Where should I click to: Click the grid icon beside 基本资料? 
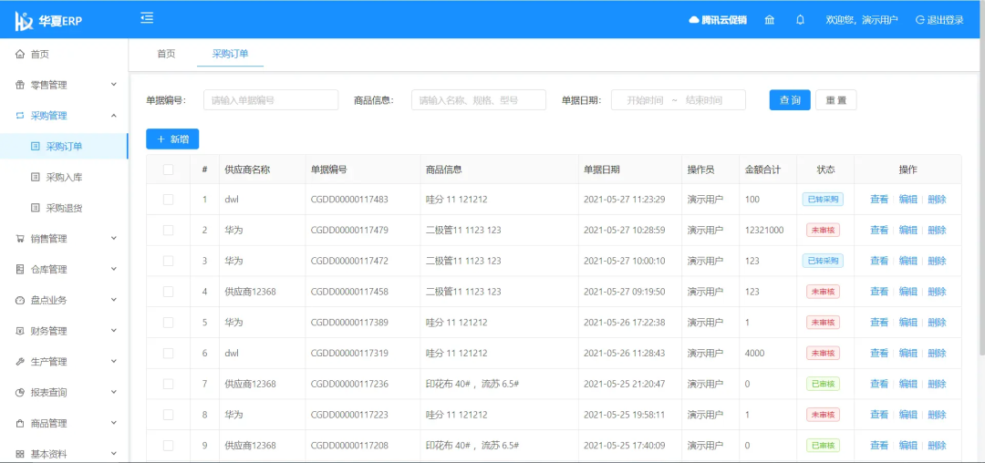[19, 454]
